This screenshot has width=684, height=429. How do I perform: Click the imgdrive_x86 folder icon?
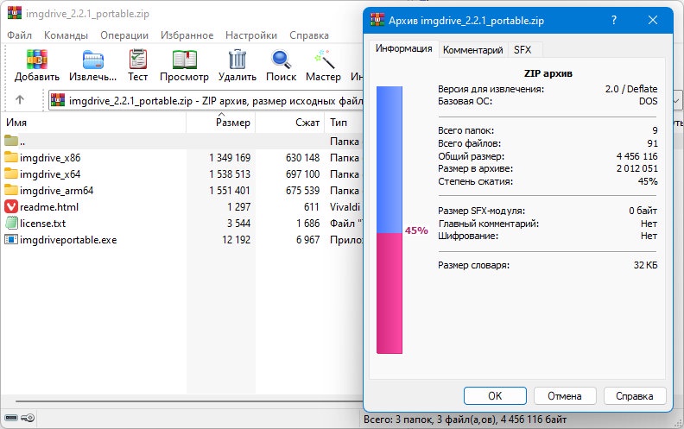click(x=11, y=157)
